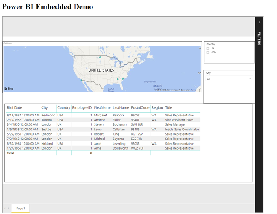Click the '98033' postal code cell
Viewport: 277px width, 214px height.
[135, 144]
